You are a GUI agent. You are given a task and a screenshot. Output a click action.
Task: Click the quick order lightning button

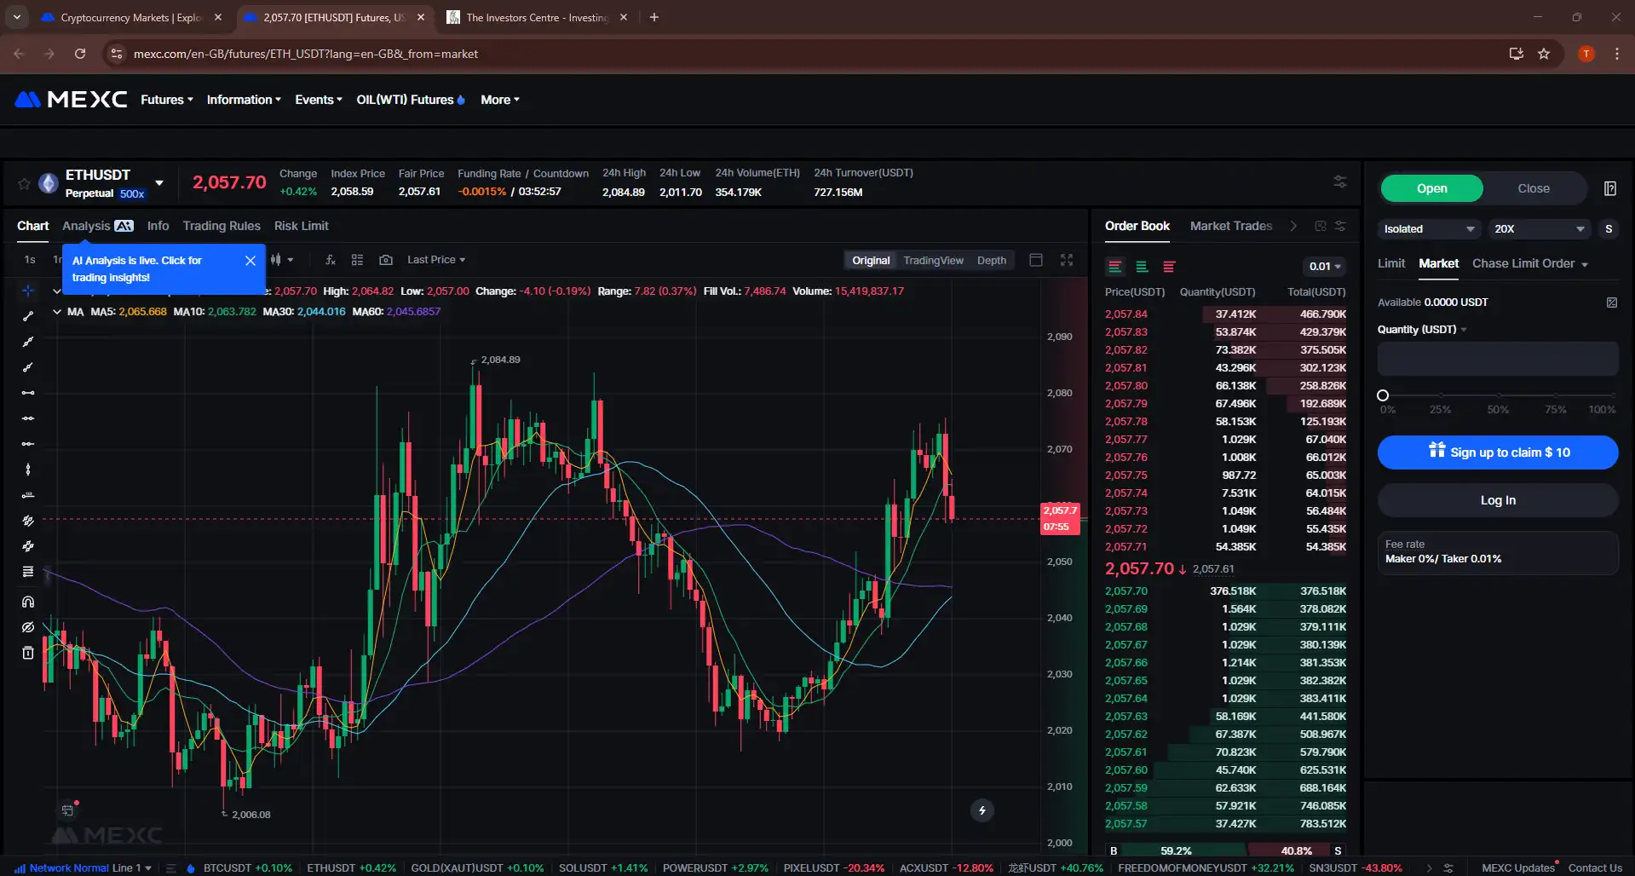tap(982, 810)
